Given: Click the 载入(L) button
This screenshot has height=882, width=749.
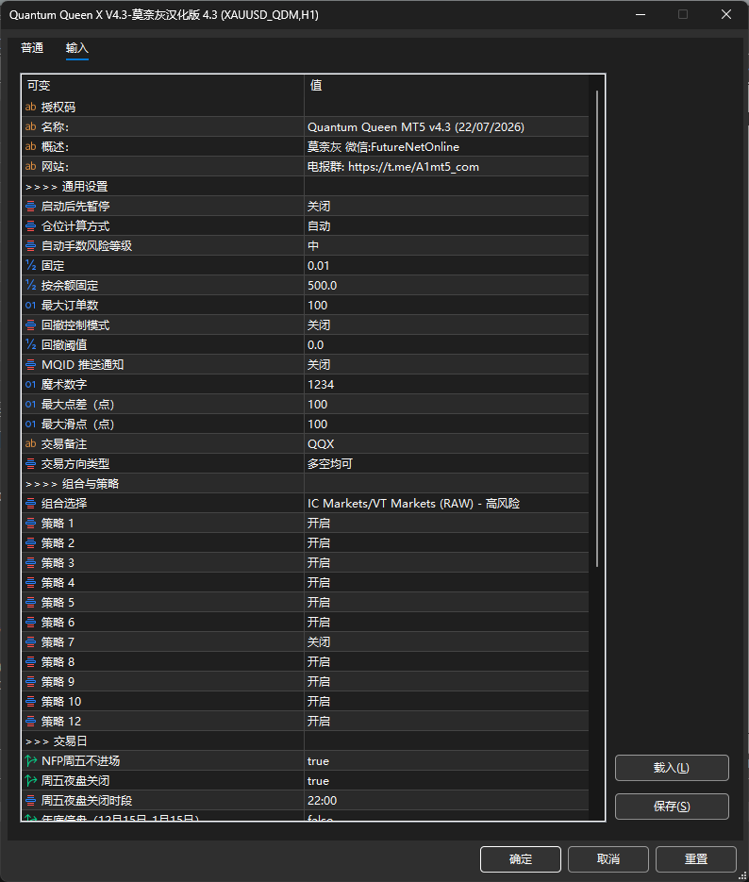Looking at the screenshot, I should [672, 768].
